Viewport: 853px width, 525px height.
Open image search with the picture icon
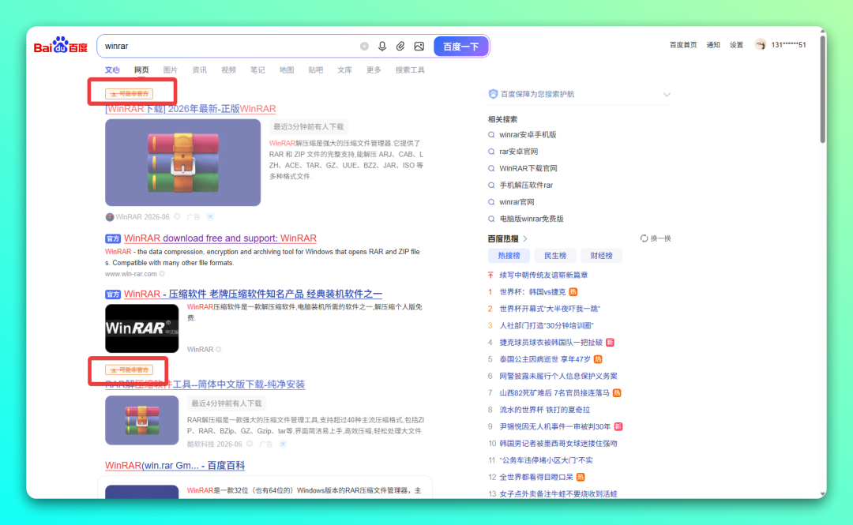pos(419,47)
